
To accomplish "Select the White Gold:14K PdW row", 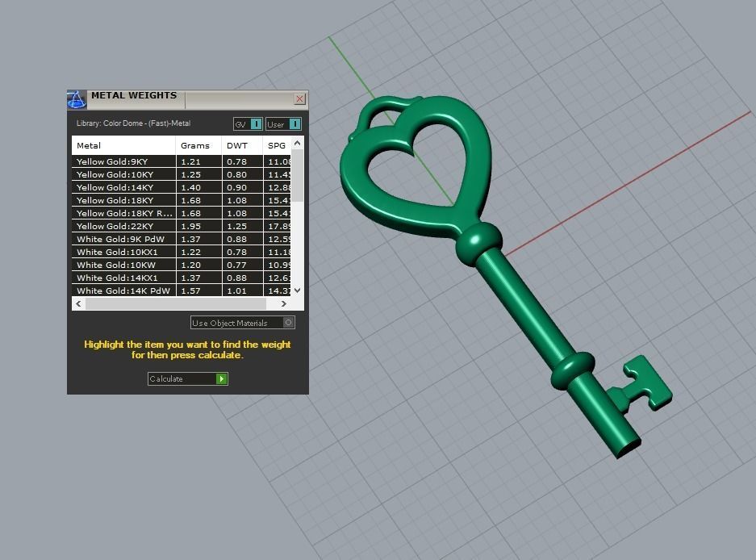I will click(x=182, y=290).
